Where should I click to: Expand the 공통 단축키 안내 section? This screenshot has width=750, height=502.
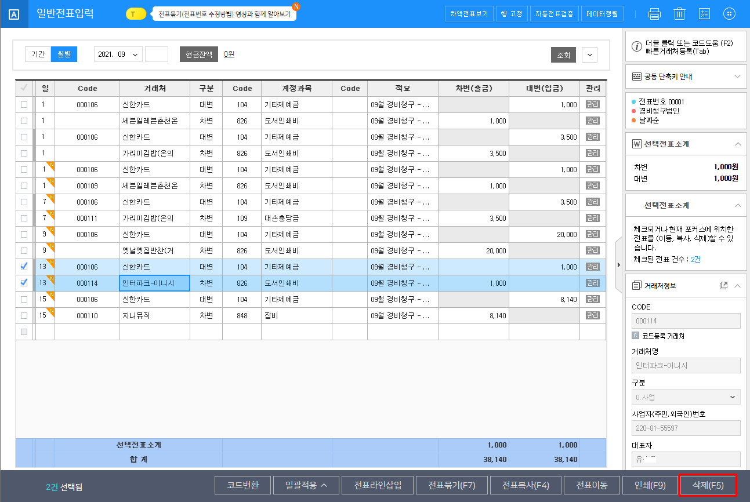[737, 77]
